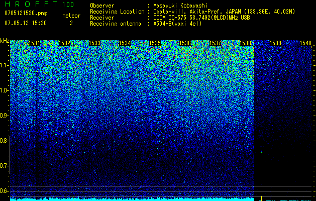The width and height of the screenshot is (316, 201).
Task: Click the ICOM IC-575 receiver text
Action: (201, 18)
